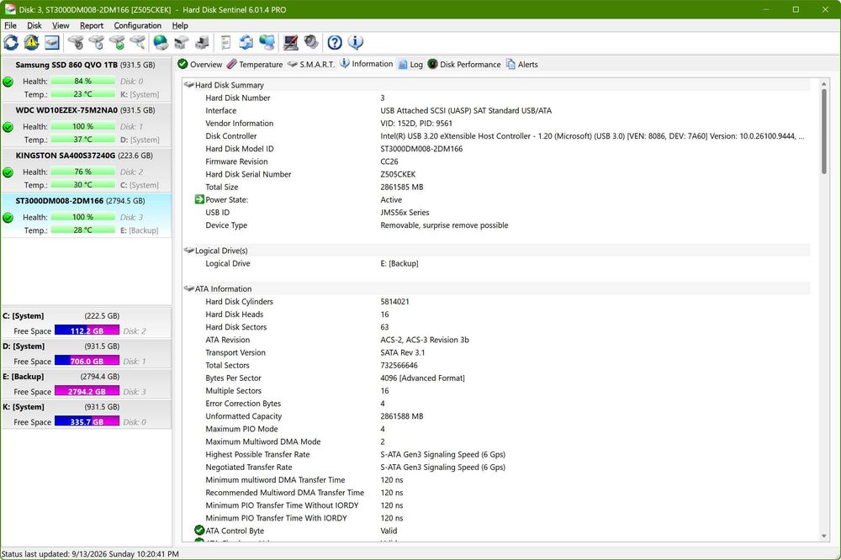Click the blue question mark help icon
Screen dimensions: 841x560
point(335,42)
